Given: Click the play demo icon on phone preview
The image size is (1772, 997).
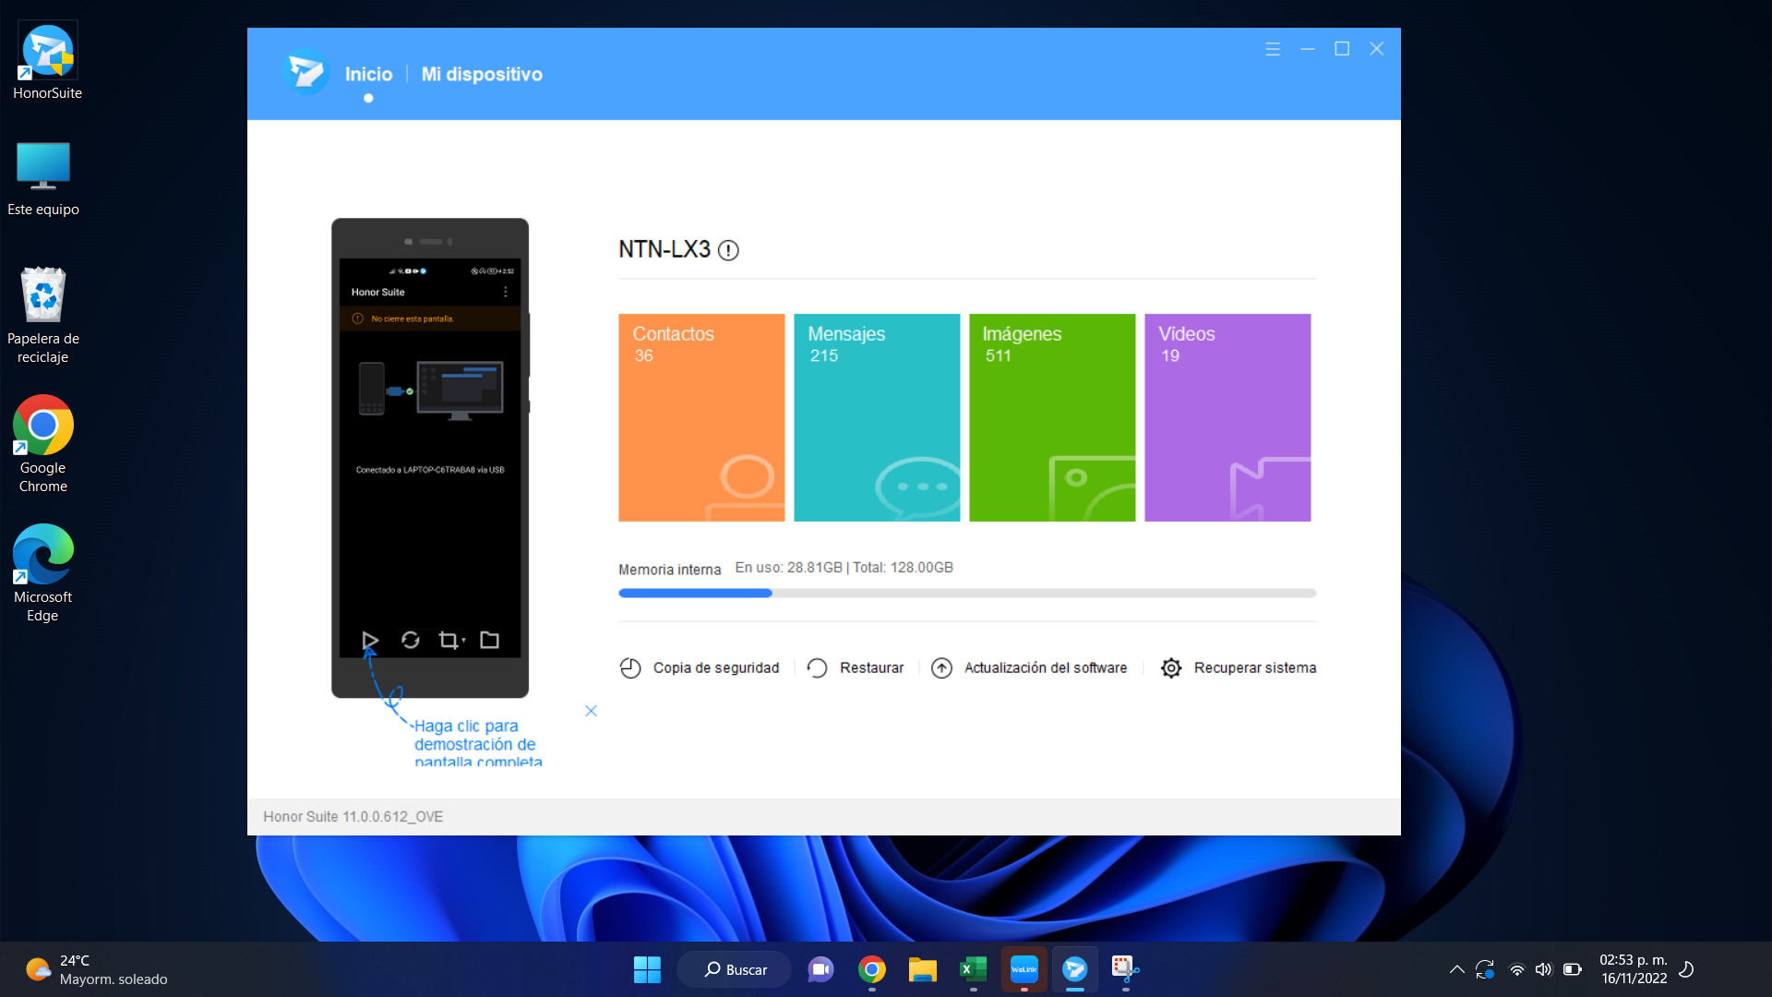Looking at the screenshot, I should [369, 640].
